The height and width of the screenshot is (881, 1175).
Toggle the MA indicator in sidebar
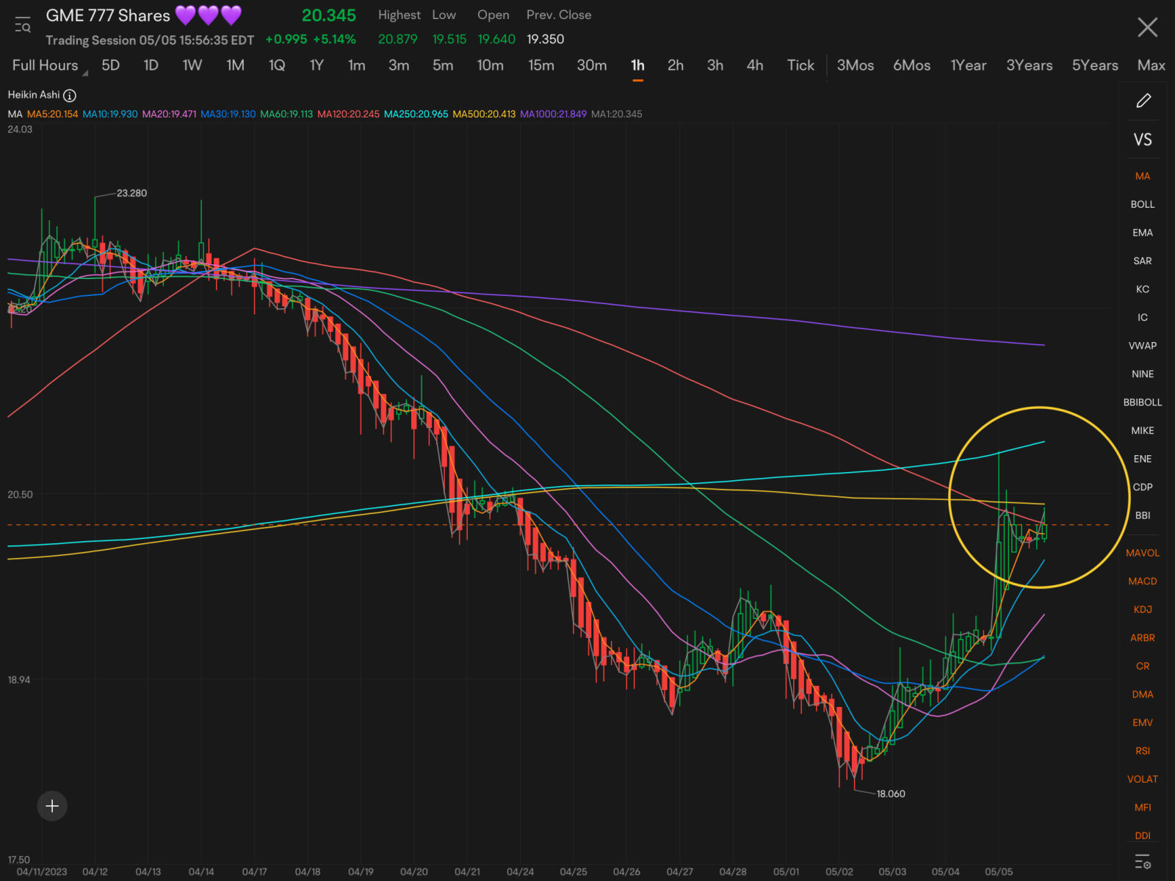tap(1143, 176)
